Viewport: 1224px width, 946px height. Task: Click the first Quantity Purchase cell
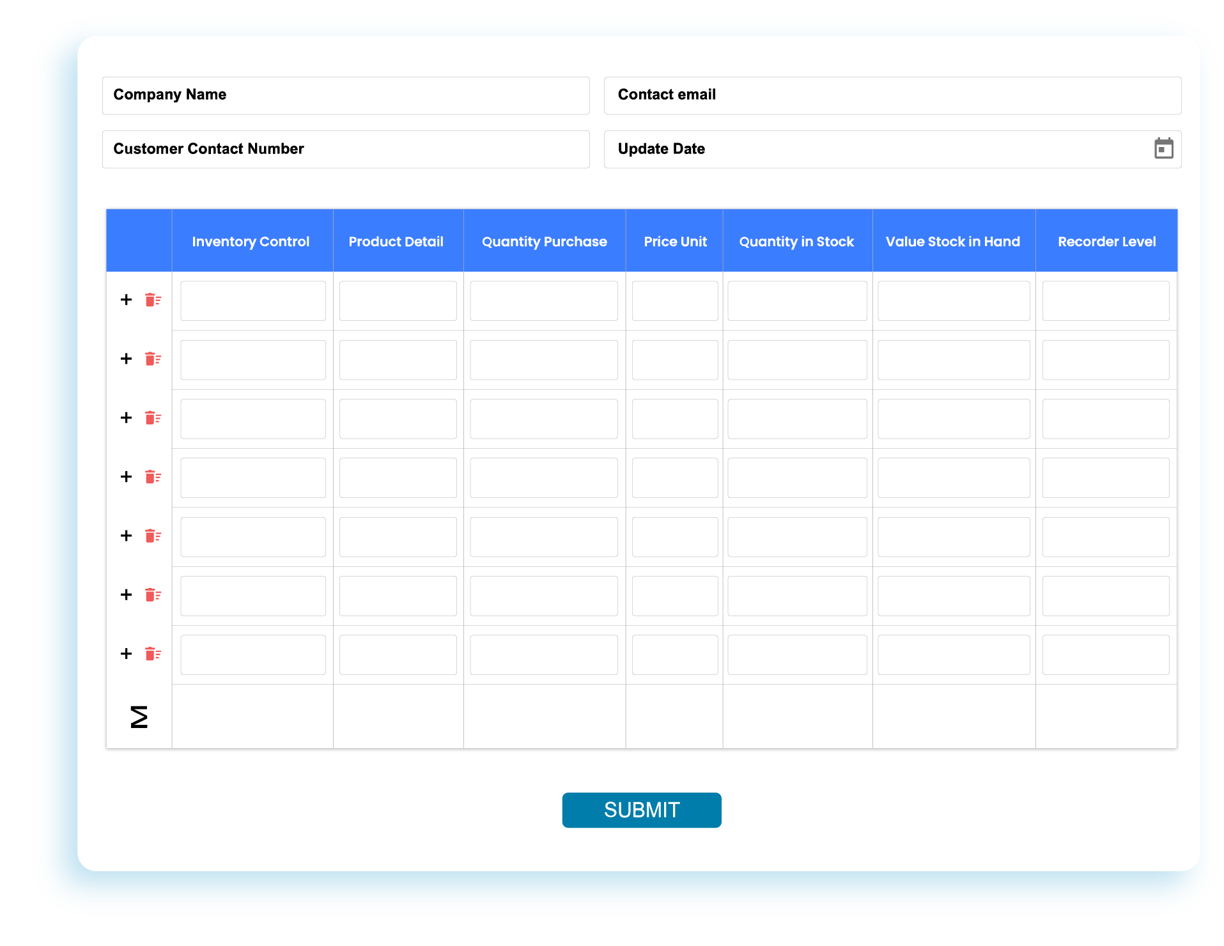[x=543, y=300]
